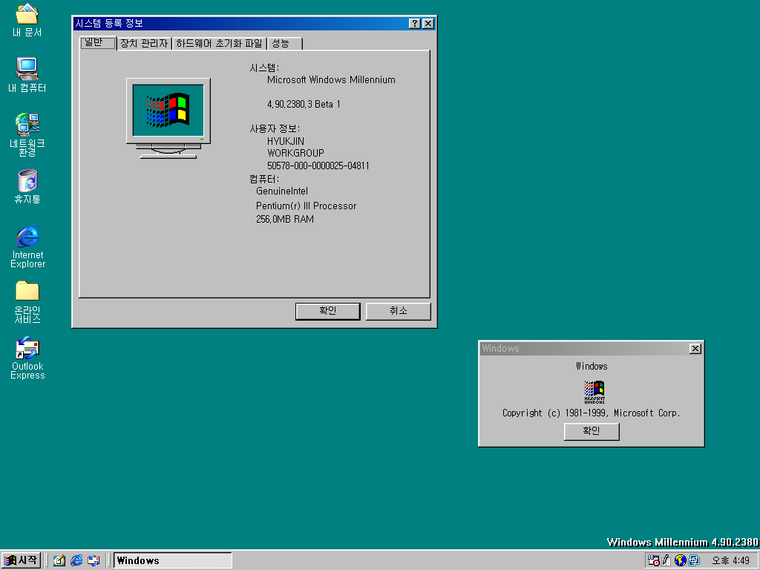The width and height of the screenshot is (760, 570).
Task: Click the version text 4.90.2380.3 Beta 1
Action: pos(304,104)
